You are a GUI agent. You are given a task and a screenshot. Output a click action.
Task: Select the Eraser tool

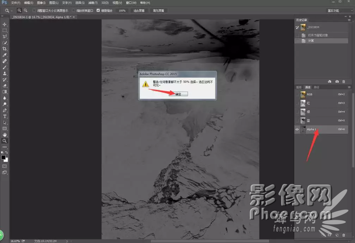click(x=4, y=85)
